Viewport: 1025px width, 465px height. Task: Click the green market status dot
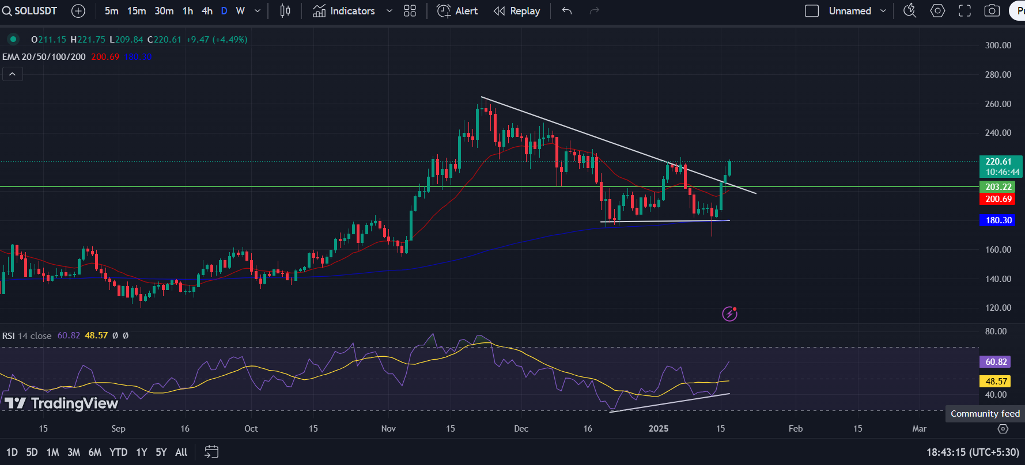tap(13, 39)
